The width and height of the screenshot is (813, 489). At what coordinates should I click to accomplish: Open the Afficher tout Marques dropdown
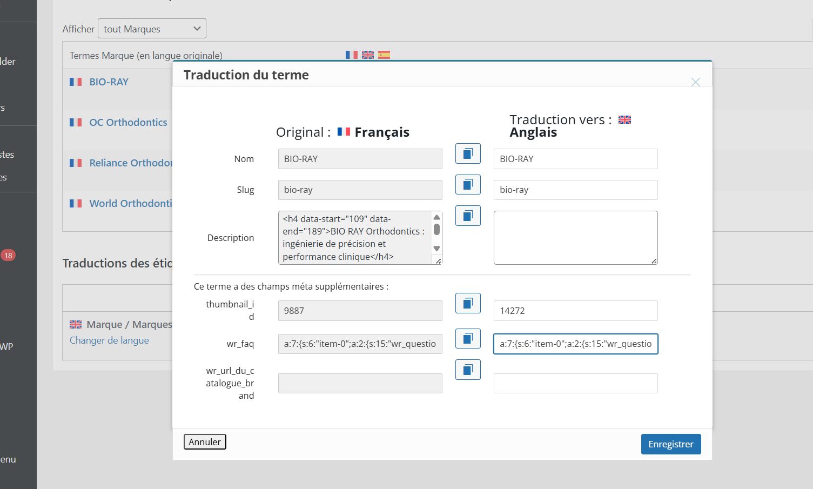point(152,29)
